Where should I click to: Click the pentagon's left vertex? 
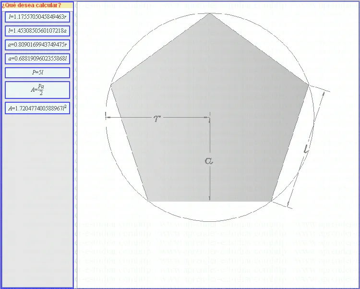point(111,85)
